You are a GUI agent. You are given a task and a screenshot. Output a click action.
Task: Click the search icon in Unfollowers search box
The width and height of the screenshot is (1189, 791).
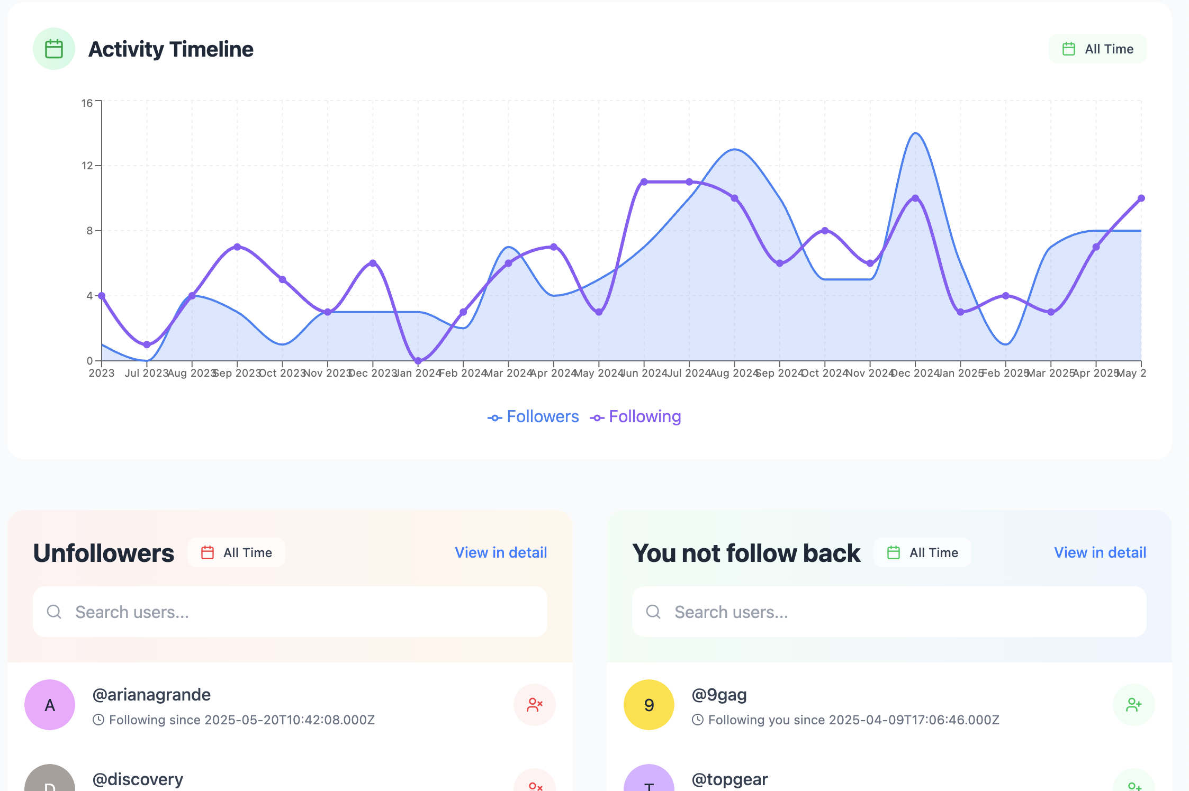click(x=54, y=612)
